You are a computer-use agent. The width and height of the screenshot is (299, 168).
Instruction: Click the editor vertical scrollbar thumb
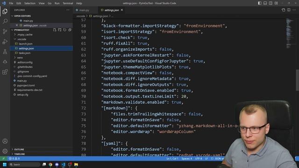pos(297,80)
